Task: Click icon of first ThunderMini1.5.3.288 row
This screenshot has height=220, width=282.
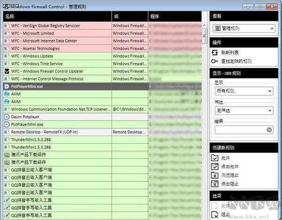Action: 7,140
